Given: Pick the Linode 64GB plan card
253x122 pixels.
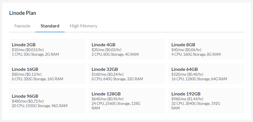Looking at the screenshot, I should pyautogui.click(x=206, y=74).
